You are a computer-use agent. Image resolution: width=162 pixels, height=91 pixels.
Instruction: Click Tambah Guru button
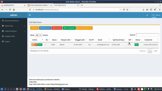pyautogui.click(x=45, y=28)
